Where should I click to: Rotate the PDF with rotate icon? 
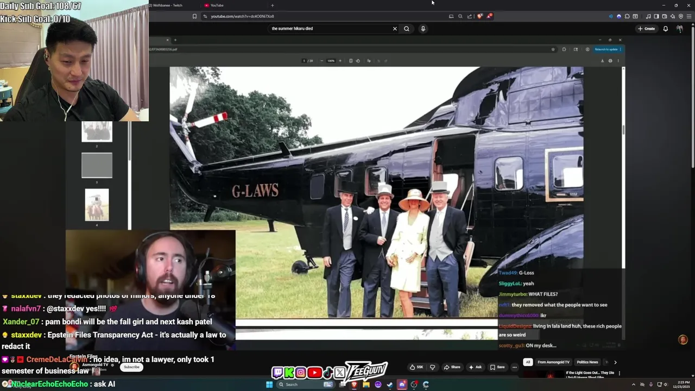(358, 61)
